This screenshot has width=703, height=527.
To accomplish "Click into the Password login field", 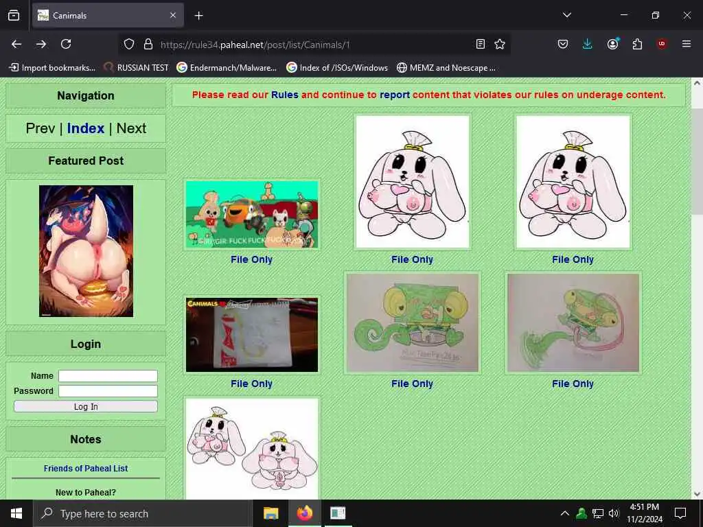I will pyautogui.click(x=108, y=391).
